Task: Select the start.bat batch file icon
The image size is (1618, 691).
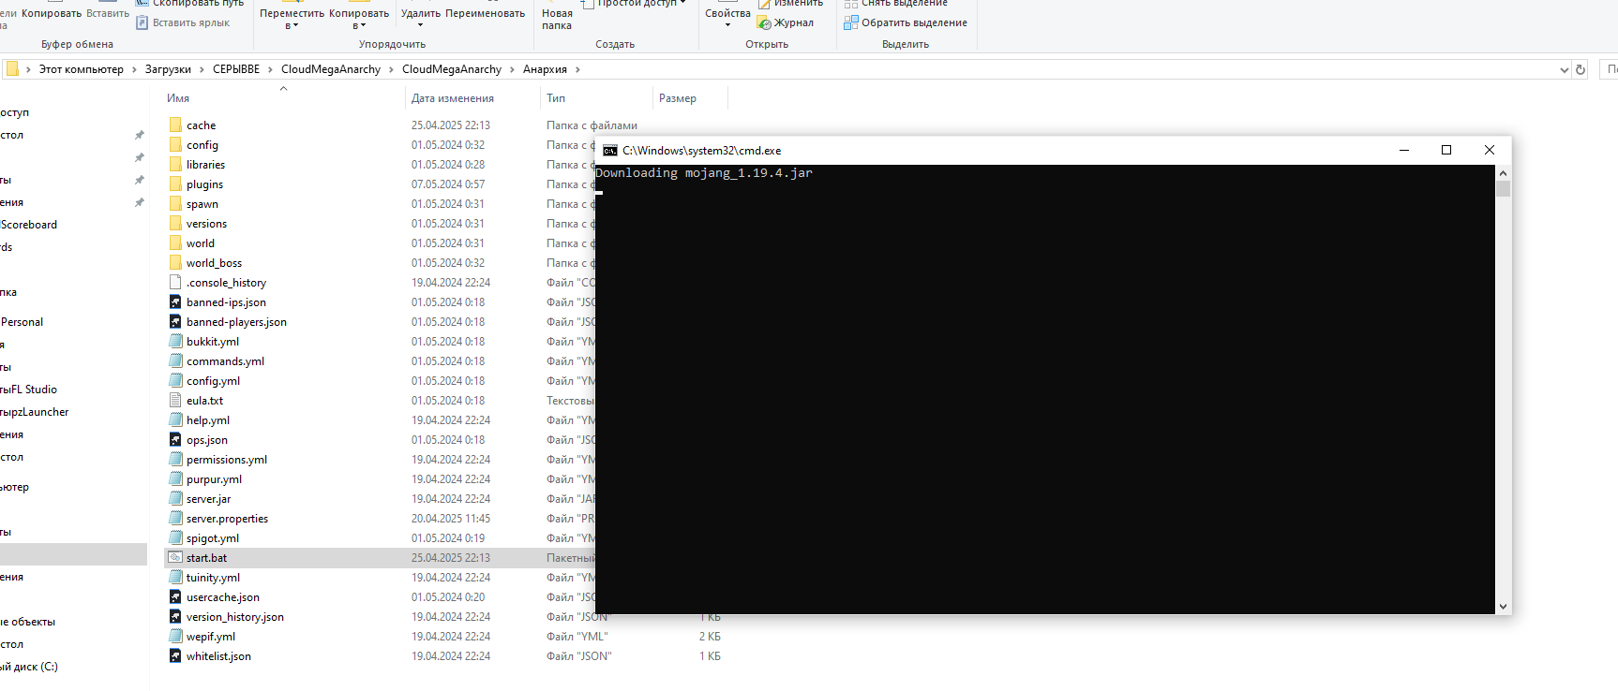Action: (x=175, y=557)
